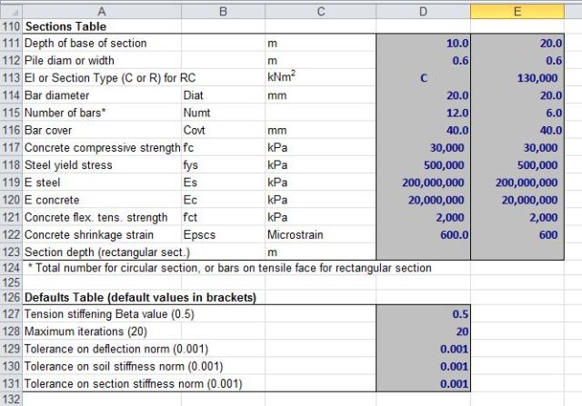The height and width of the screenshot is (406, 582).
Task: Select column A header
Action: tap(101, 11)
